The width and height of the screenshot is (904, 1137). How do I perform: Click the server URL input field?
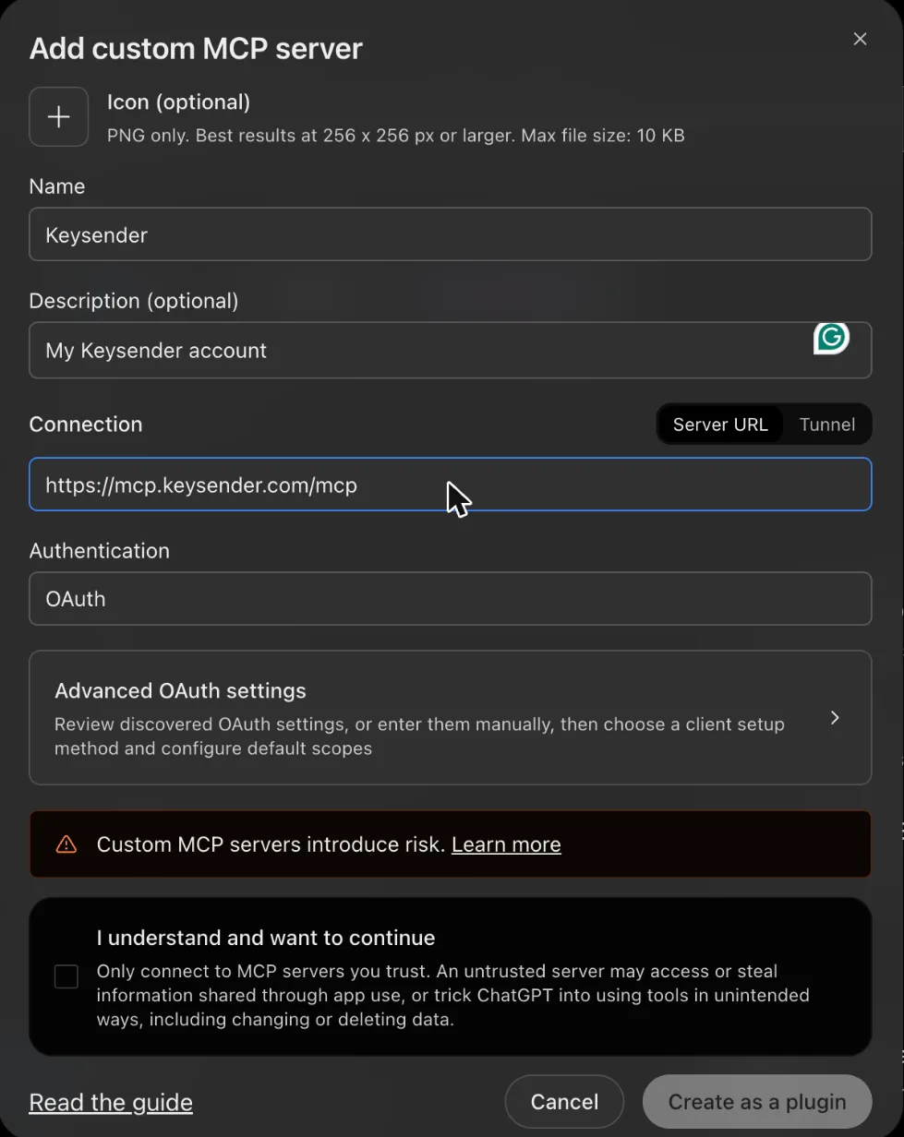coord(451,485)
